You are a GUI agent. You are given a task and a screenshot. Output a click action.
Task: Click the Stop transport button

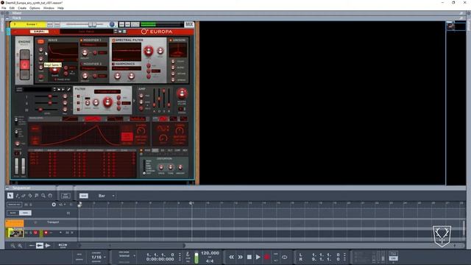point(249,257)
